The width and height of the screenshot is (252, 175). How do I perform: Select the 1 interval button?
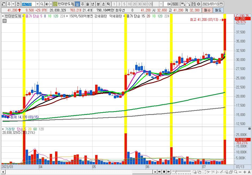114,4
